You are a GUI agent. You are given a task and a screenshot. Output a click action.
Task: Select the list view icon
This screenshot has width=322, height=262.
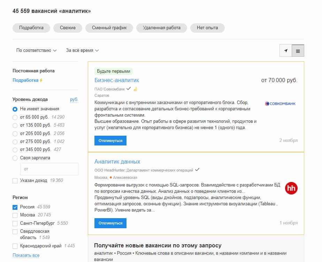pyautogui.click(x=298, y=50)
